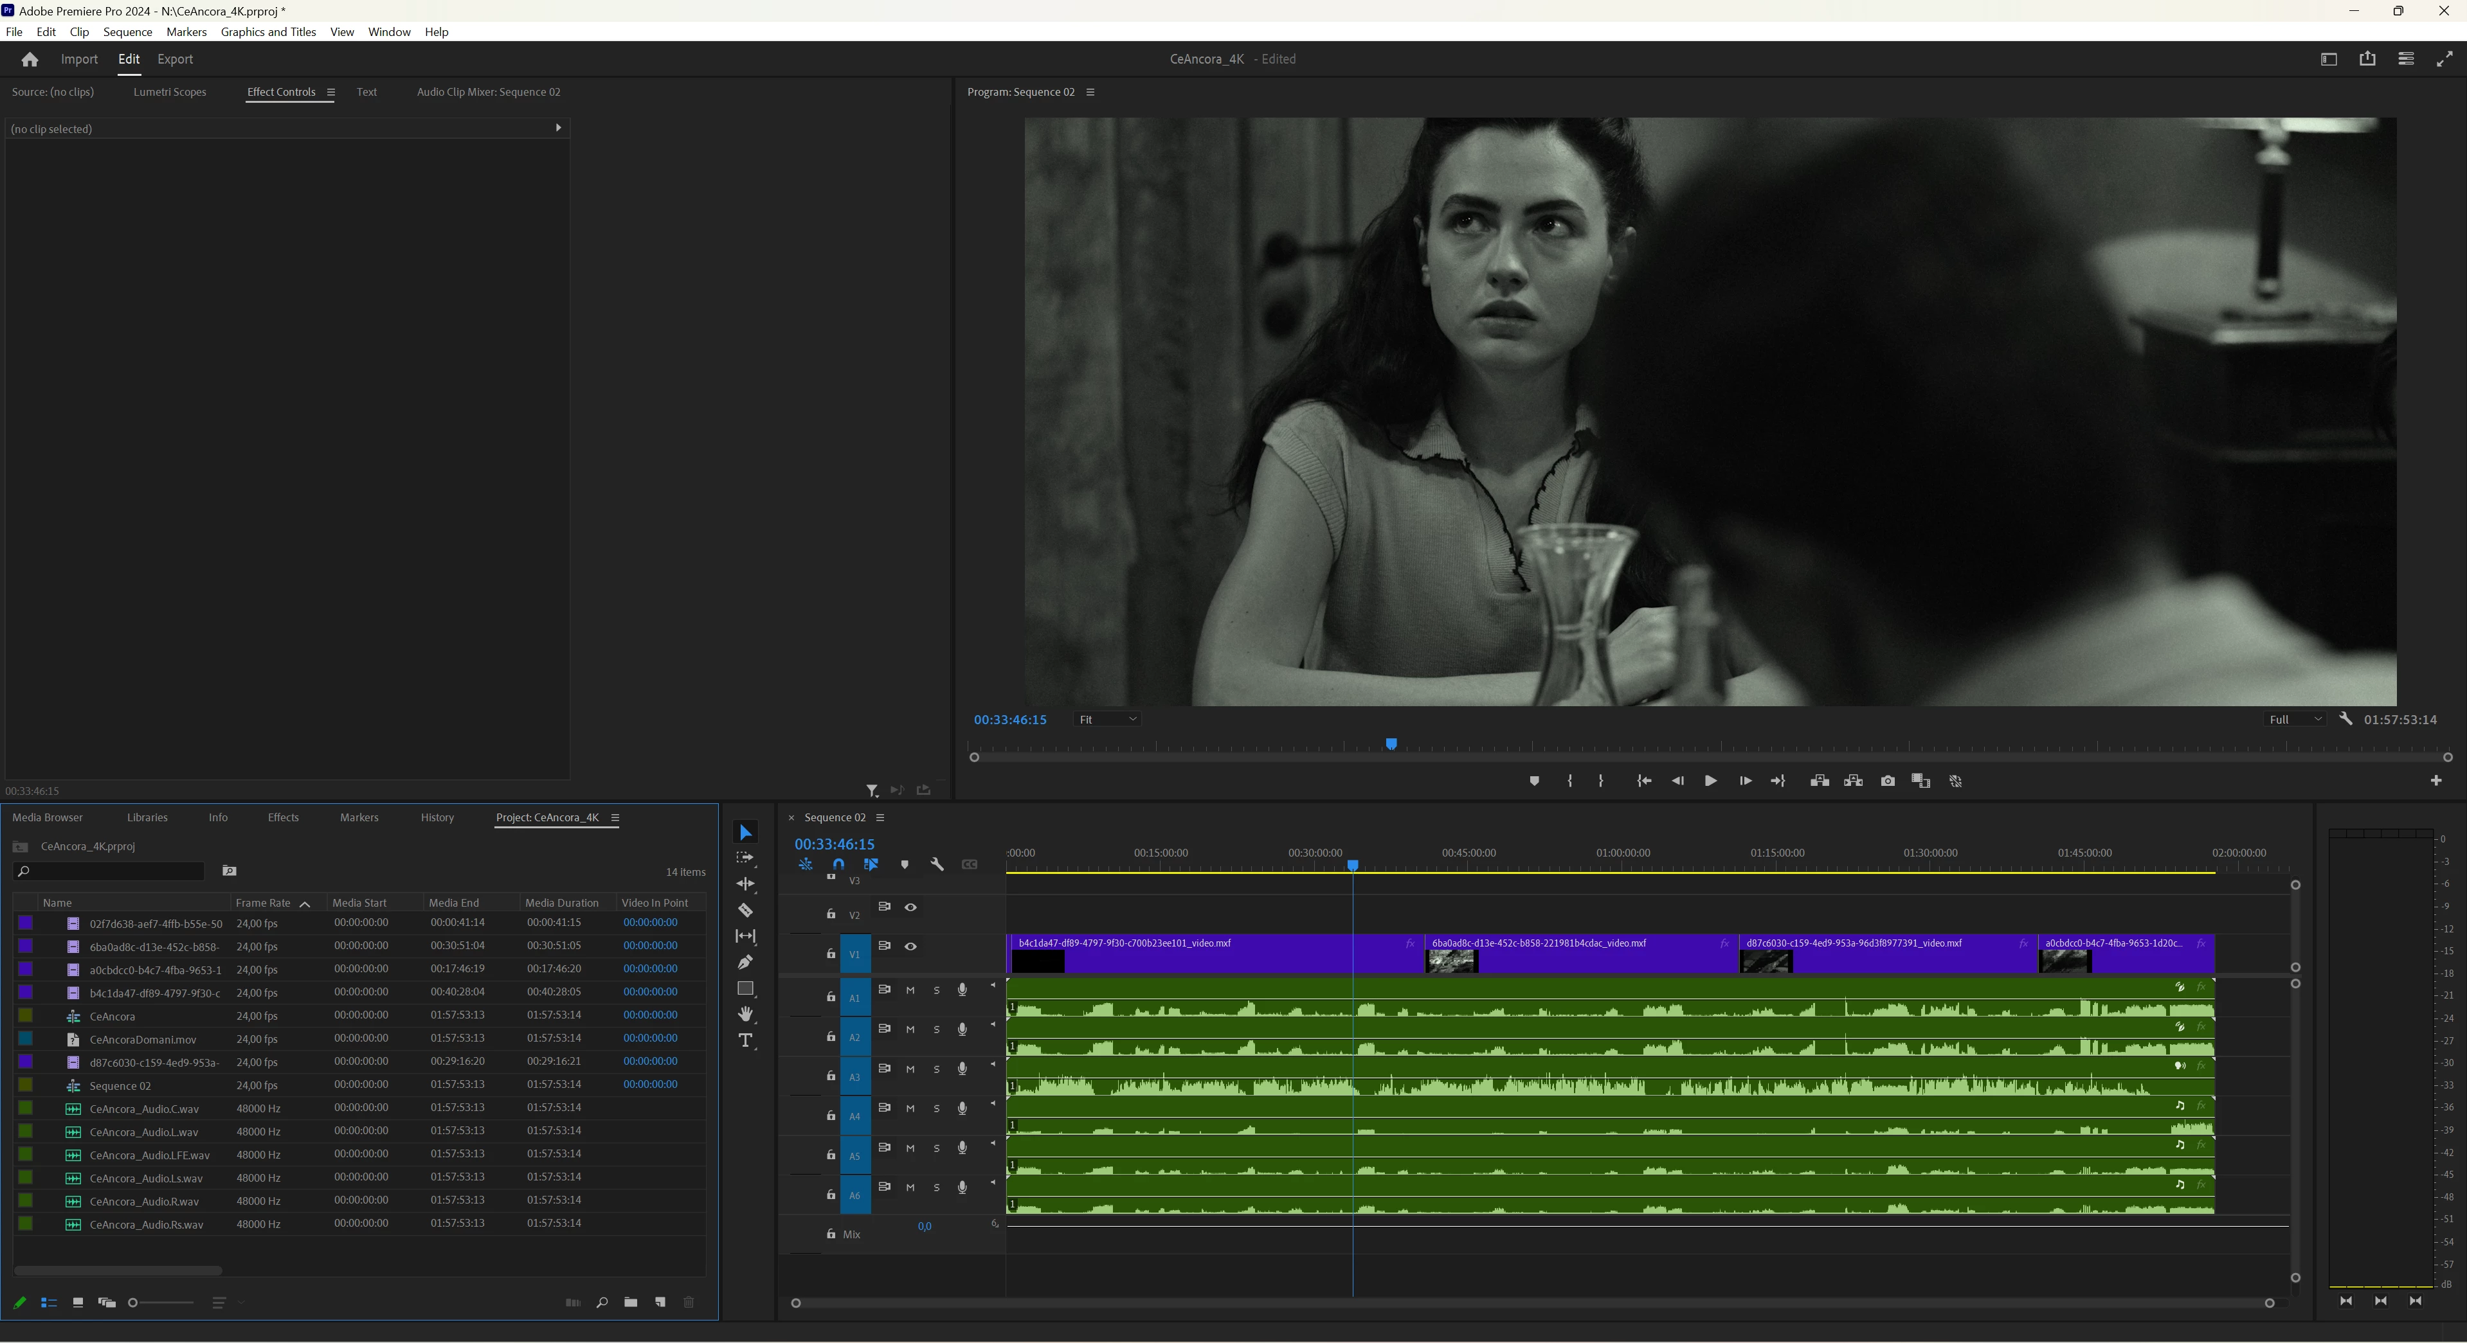Select the Hand tool
The height and width of the screenshot is (1343, 2467).
(745, 1014)
